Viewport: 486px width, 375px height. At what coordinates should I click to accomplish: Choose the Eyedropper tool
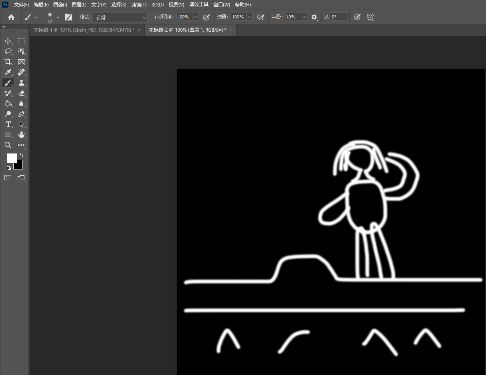click(8, 72)
